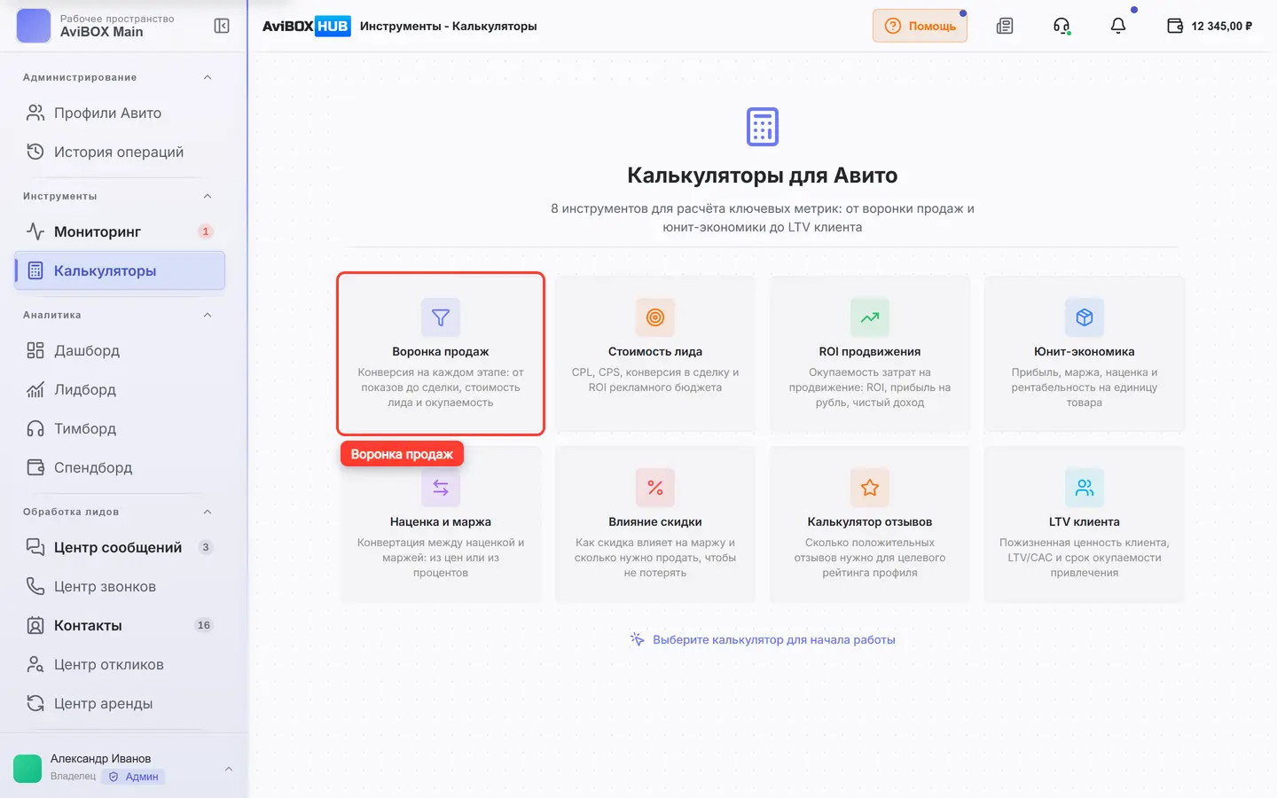Open the Воронка продаж calculator card
The height and width of the screenshot is (798, 1277).
click(441, 354)
